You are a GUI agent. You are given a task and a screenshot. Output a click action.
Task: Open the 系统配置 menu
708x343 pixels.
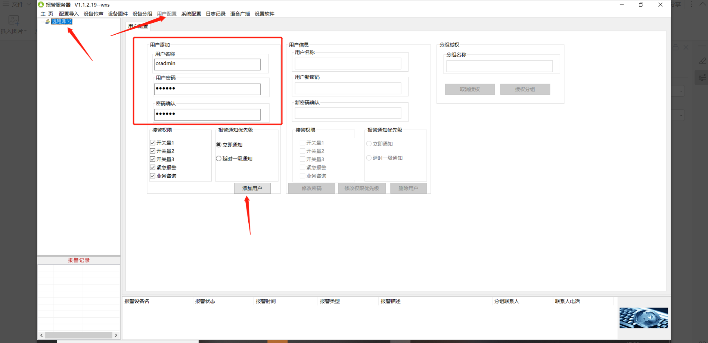[x=191, y=14]
